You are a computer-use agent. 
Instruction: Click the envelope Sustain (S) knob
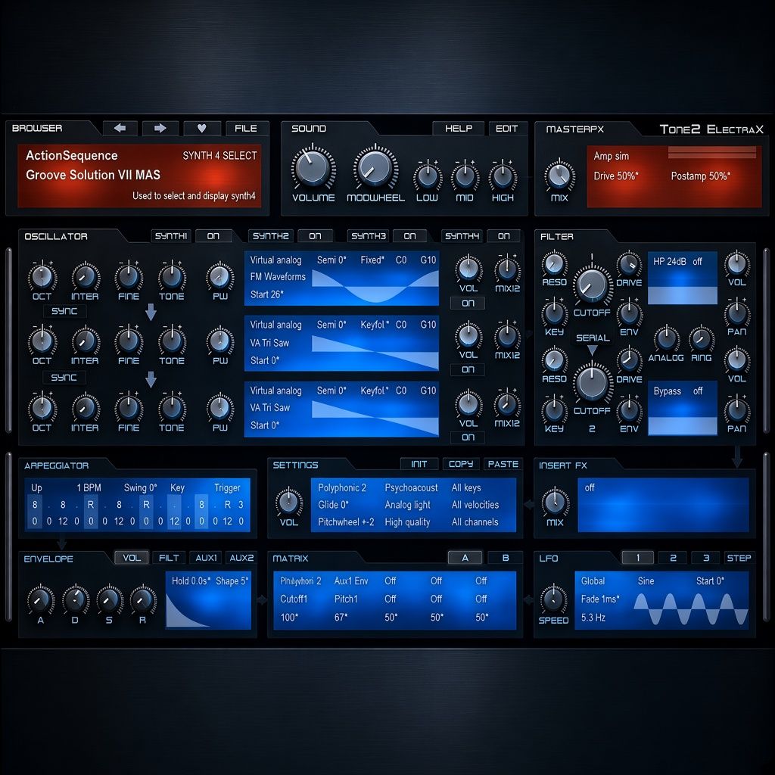tap(109, 599)
